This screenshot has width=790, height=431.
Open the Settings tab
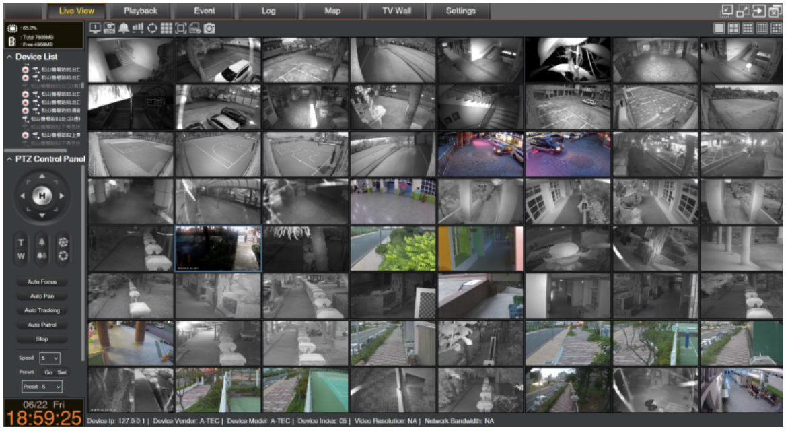tap(460, 11)
